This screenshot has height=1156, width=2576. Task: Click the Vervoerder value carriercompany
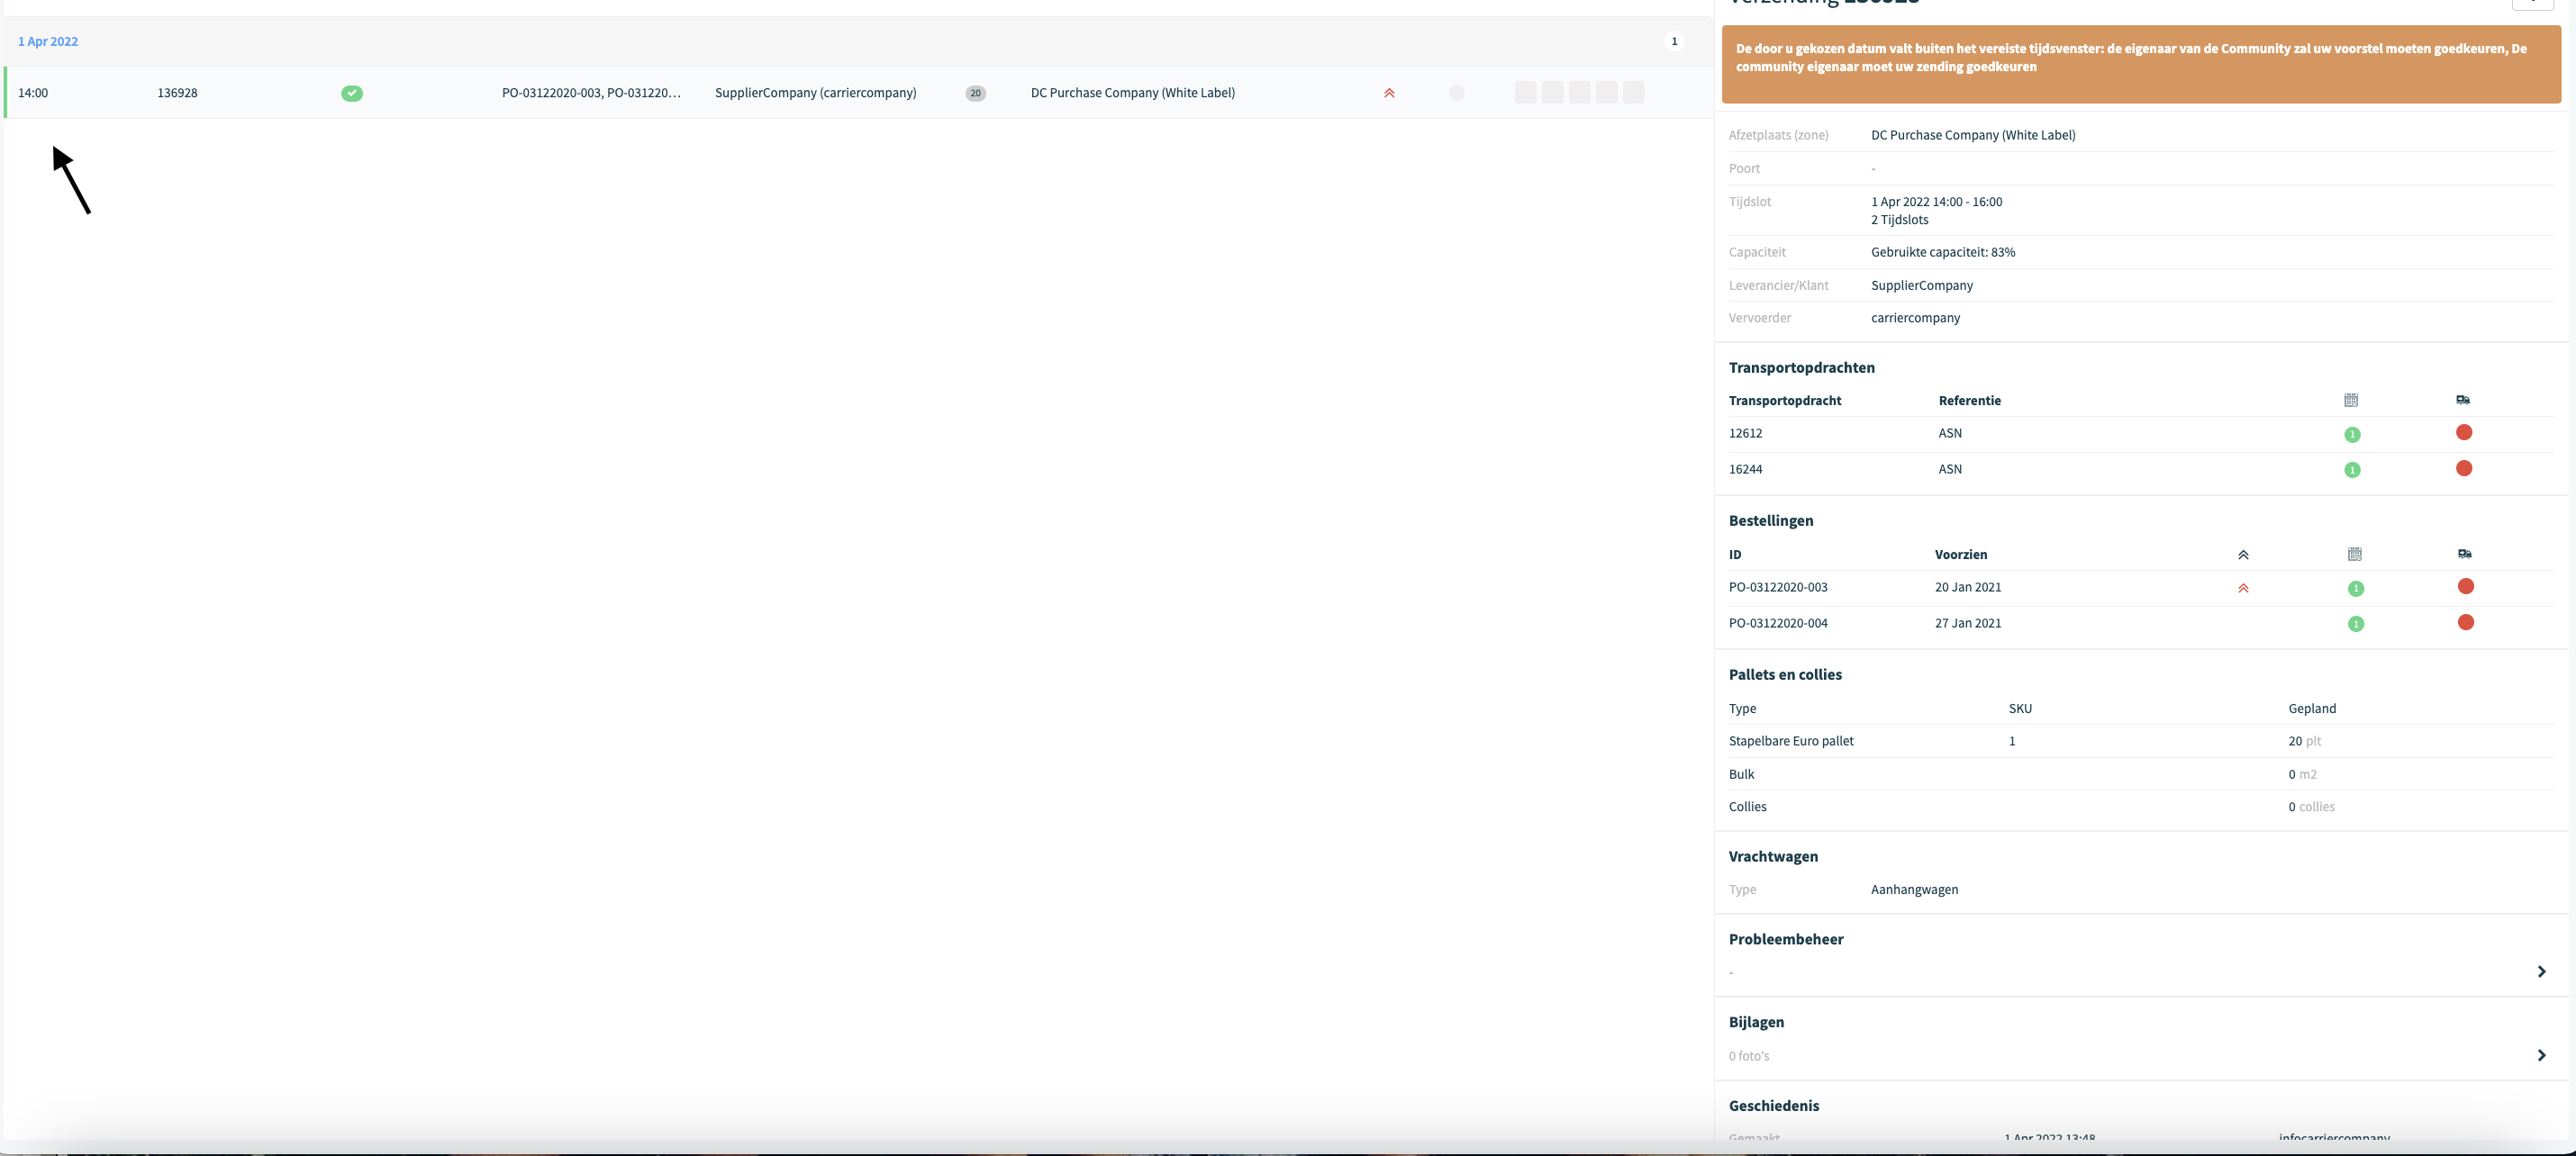click(x=1915, y=318)
